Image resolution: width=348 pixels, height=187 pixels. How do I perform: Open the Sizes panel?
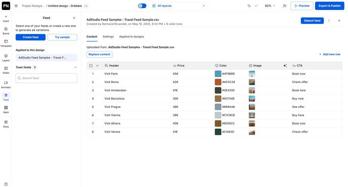click(x=6, y=124)
